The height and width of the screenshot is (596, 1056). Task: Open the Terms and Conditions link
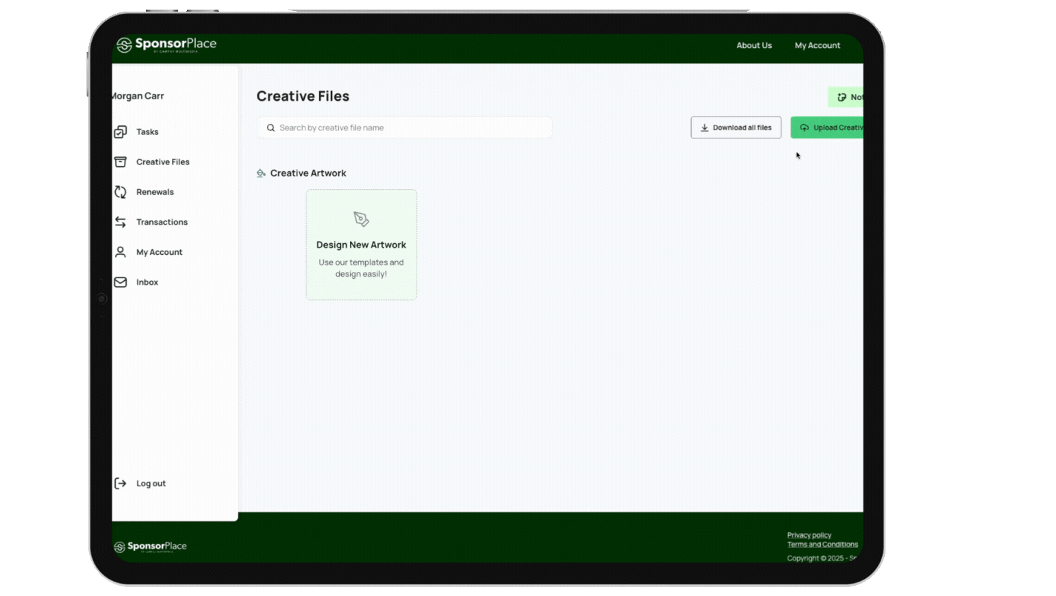point(822,544)
